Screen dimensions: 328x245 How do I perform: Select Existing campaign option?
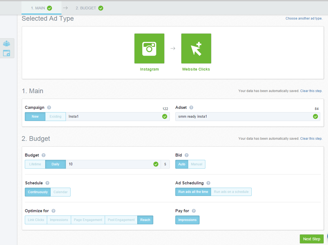pos(55,117)
